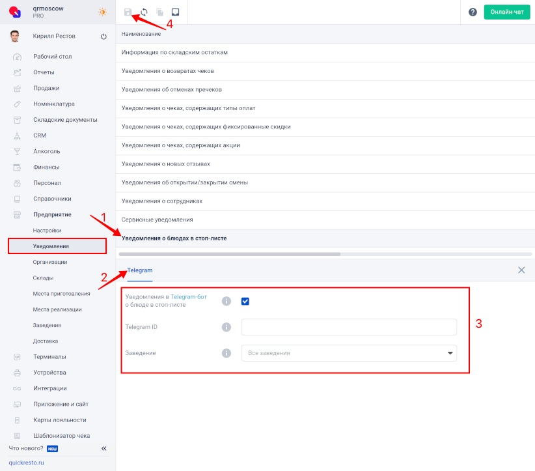Viewport: 535px width, 471px height.
Task: Select Склады submenu item
Action: coord(43,278)
